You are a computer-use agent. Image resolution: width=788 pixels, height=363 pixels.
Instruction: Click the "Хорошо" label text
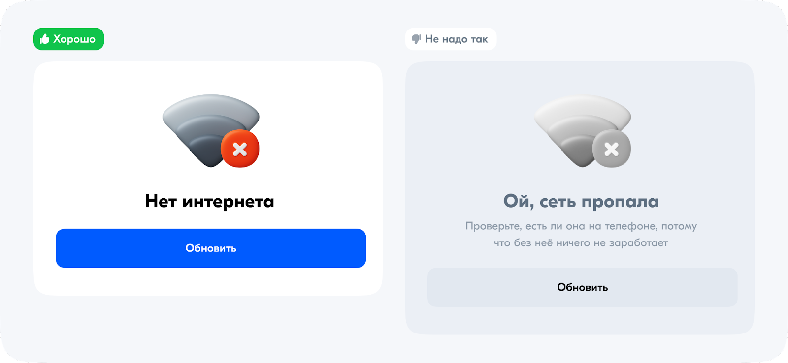pos(74,39)
